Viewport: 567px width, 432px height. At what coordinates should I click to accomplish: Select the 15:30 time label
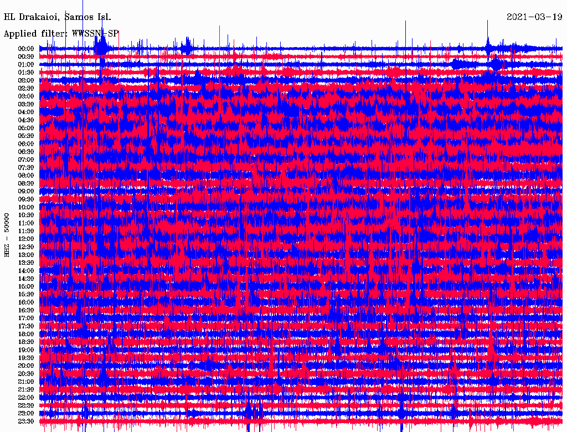[x=26, y=295]
